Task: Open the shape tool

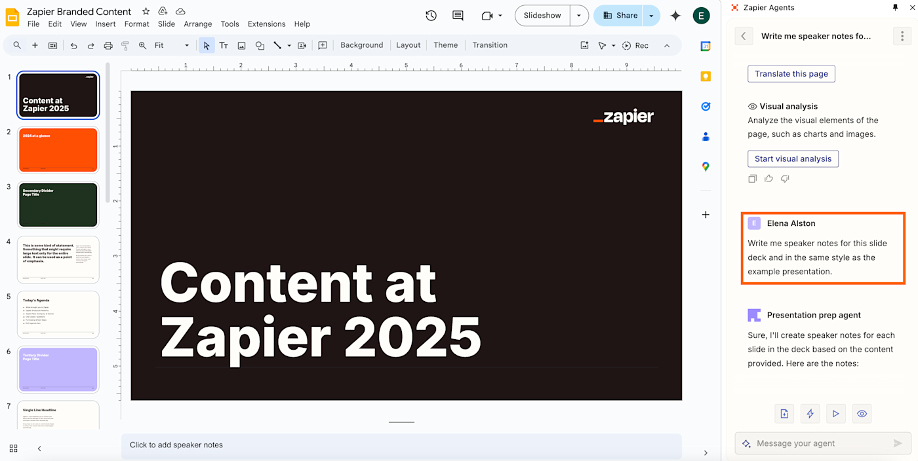Action: 260,45
